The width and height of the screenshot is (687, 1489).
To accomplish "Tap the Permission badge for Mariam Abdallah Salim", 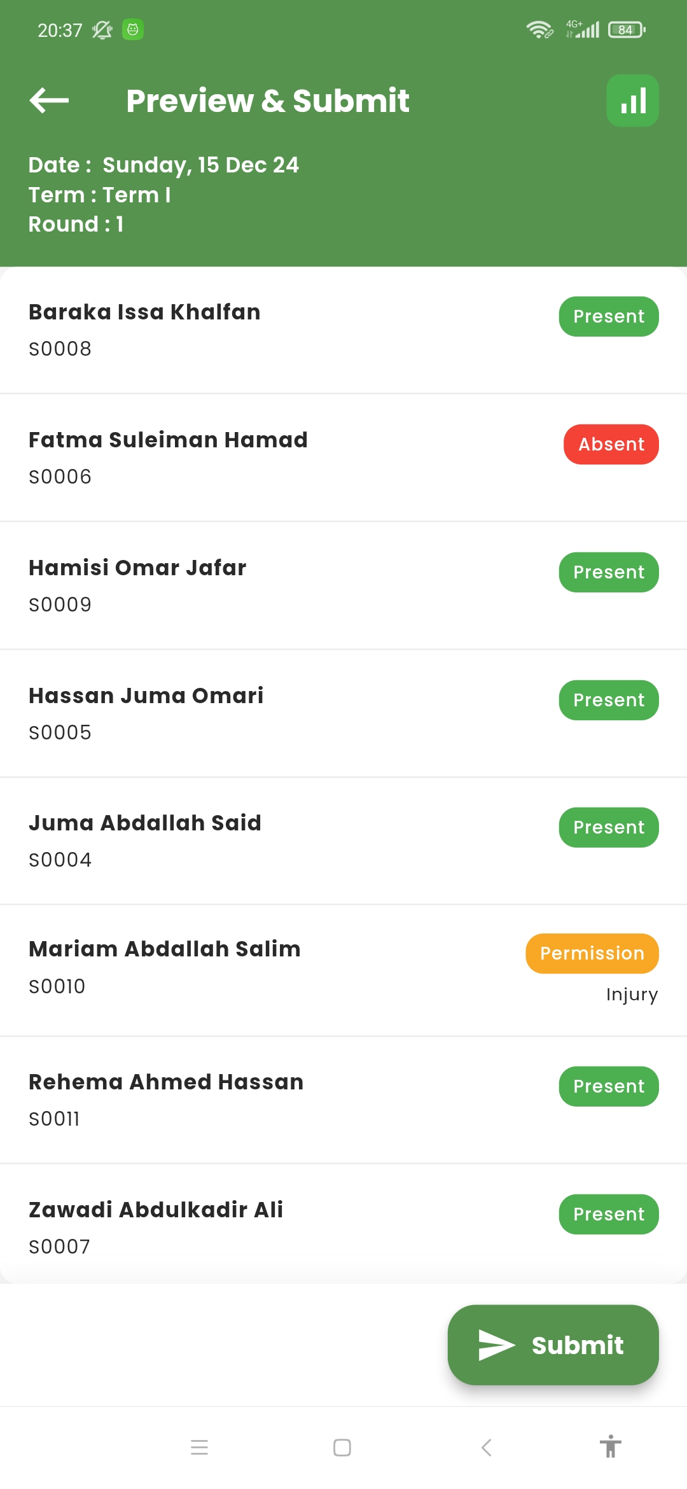I will pos(592,953).
